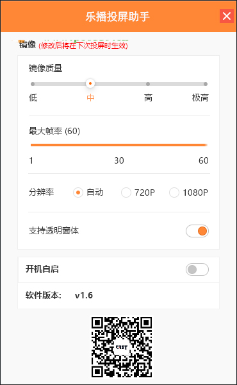
Task: Click the QR code image
Action: coord(122,347)
